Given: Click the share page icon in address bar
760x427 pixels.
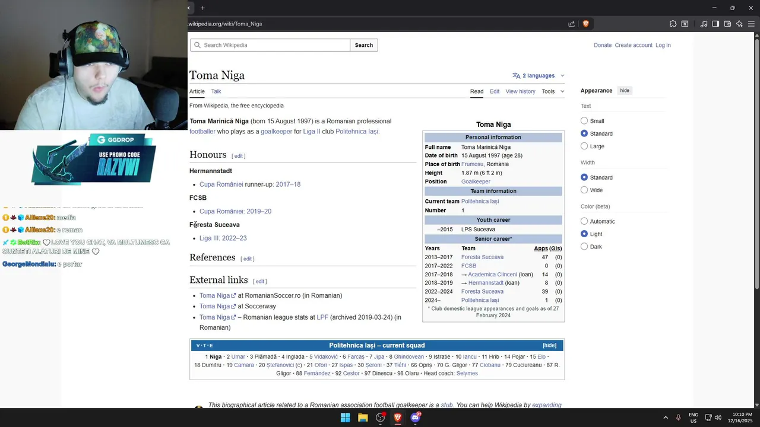Looking at the screenshot, I should (x=571, y=24).
